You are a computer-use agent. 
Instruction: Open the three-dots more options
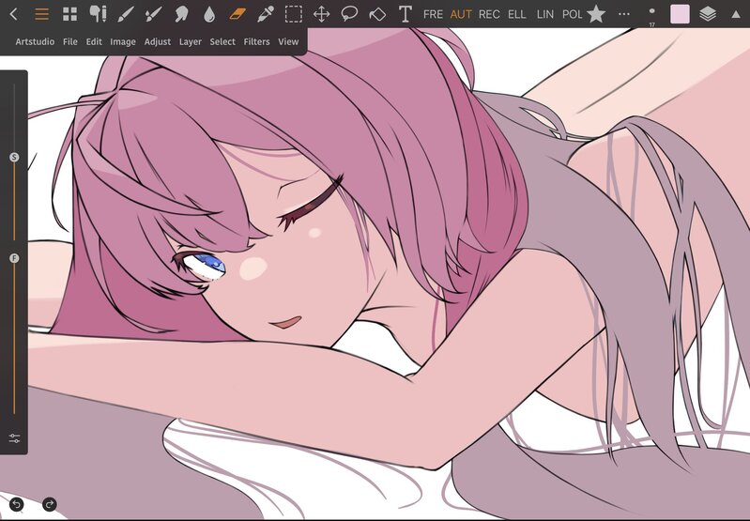coord(623,14)
